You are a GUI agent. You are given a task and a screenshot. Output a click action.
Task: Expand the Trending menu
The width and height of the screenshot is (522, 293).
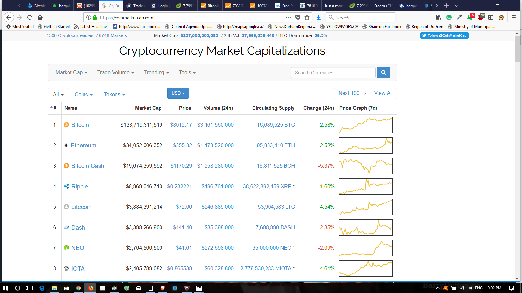click(x=157, y=73)
